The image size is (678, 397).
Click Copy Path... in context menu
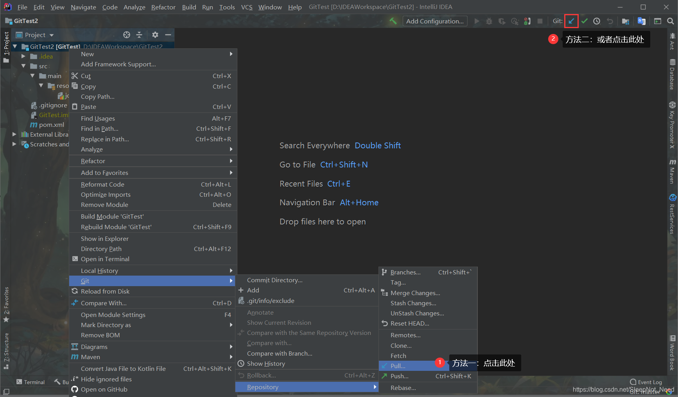point(153,96)
